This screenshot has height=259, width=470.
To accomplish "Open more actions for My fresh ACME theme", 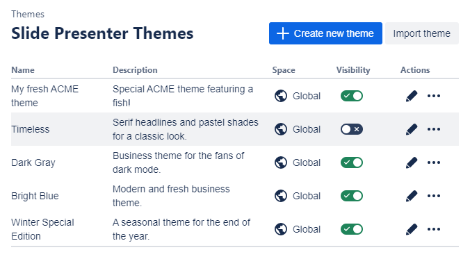I will [434, 96].
